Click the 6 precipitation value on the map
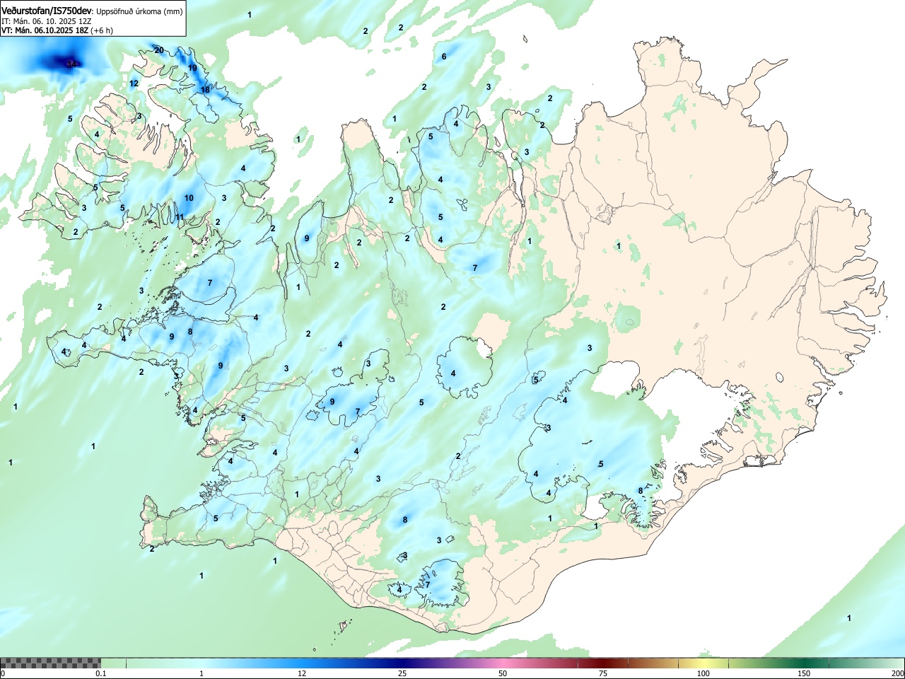The width and height of the screenshot is (905, 679). pyautogui.click(x=444, y=57)
